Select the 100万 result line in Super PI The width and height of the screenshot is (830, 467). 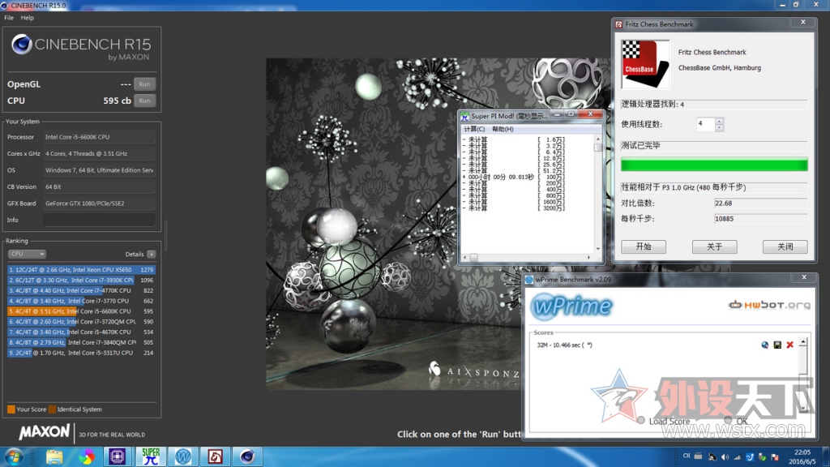tap(513, 178)
